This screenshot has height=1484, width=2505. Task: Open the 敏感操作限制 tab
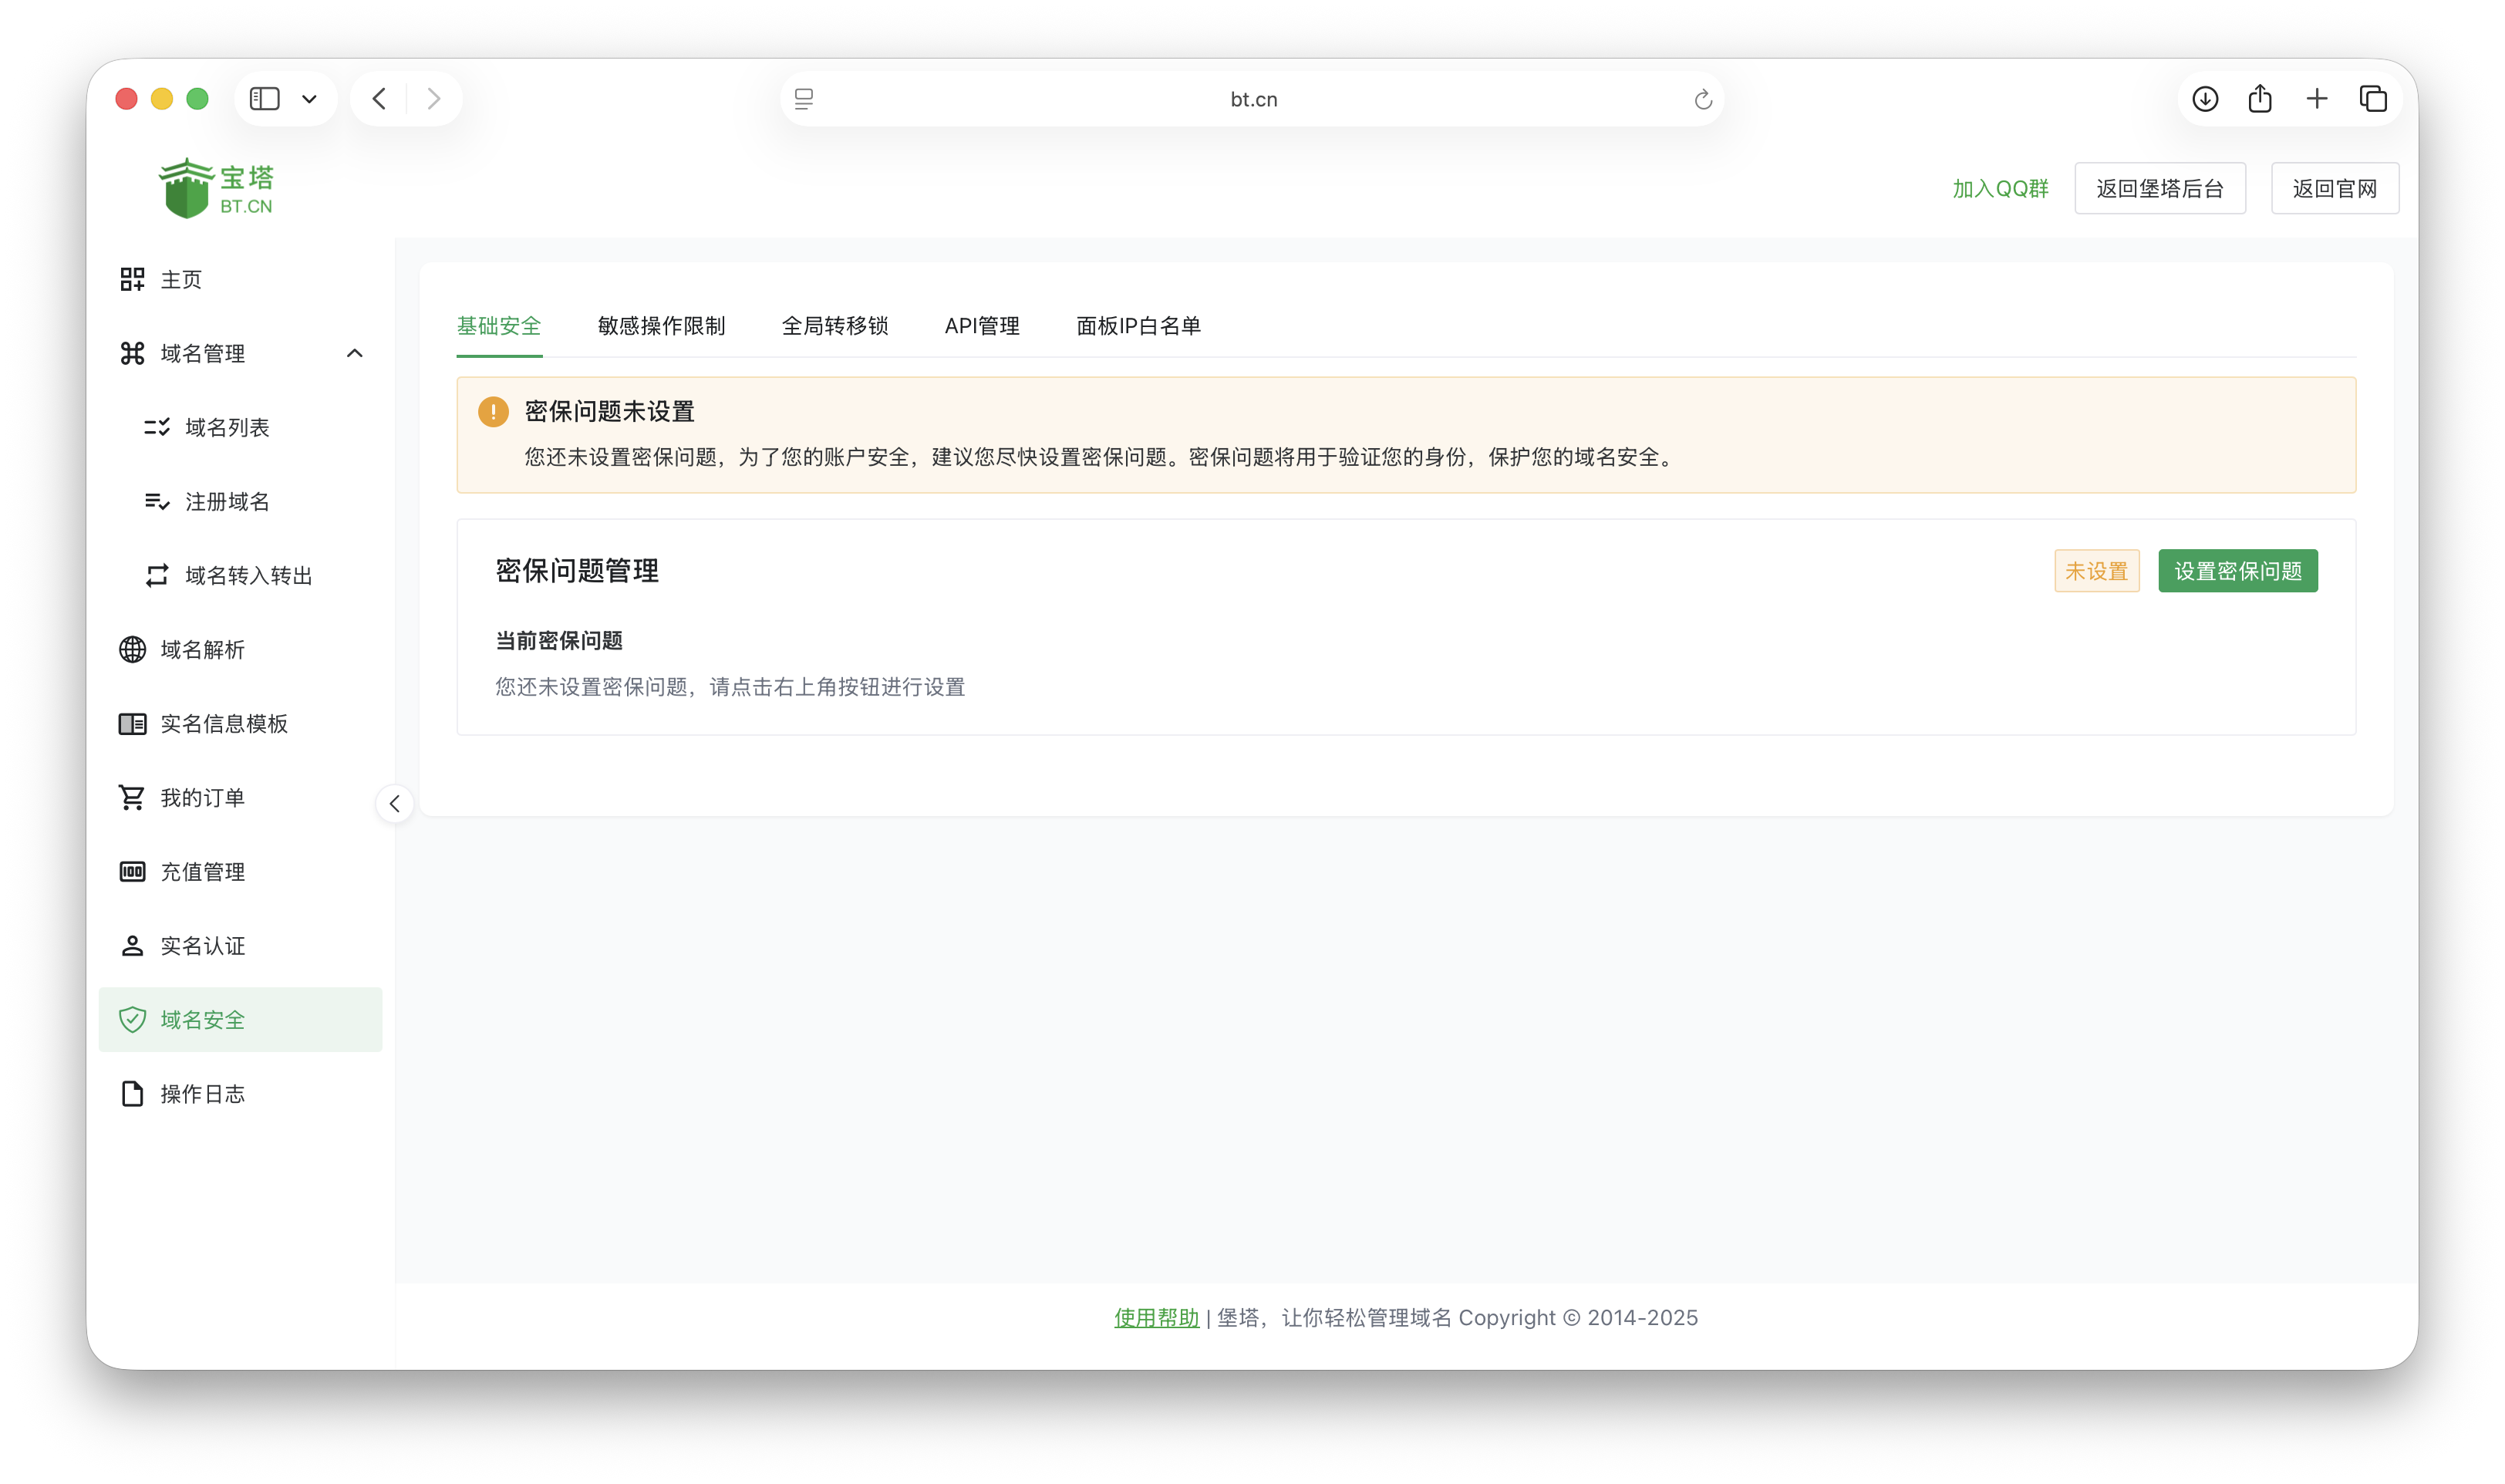coord(659,326)
